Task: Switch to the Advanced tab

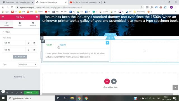Action: pyautogui.click(x=33, y=24)
